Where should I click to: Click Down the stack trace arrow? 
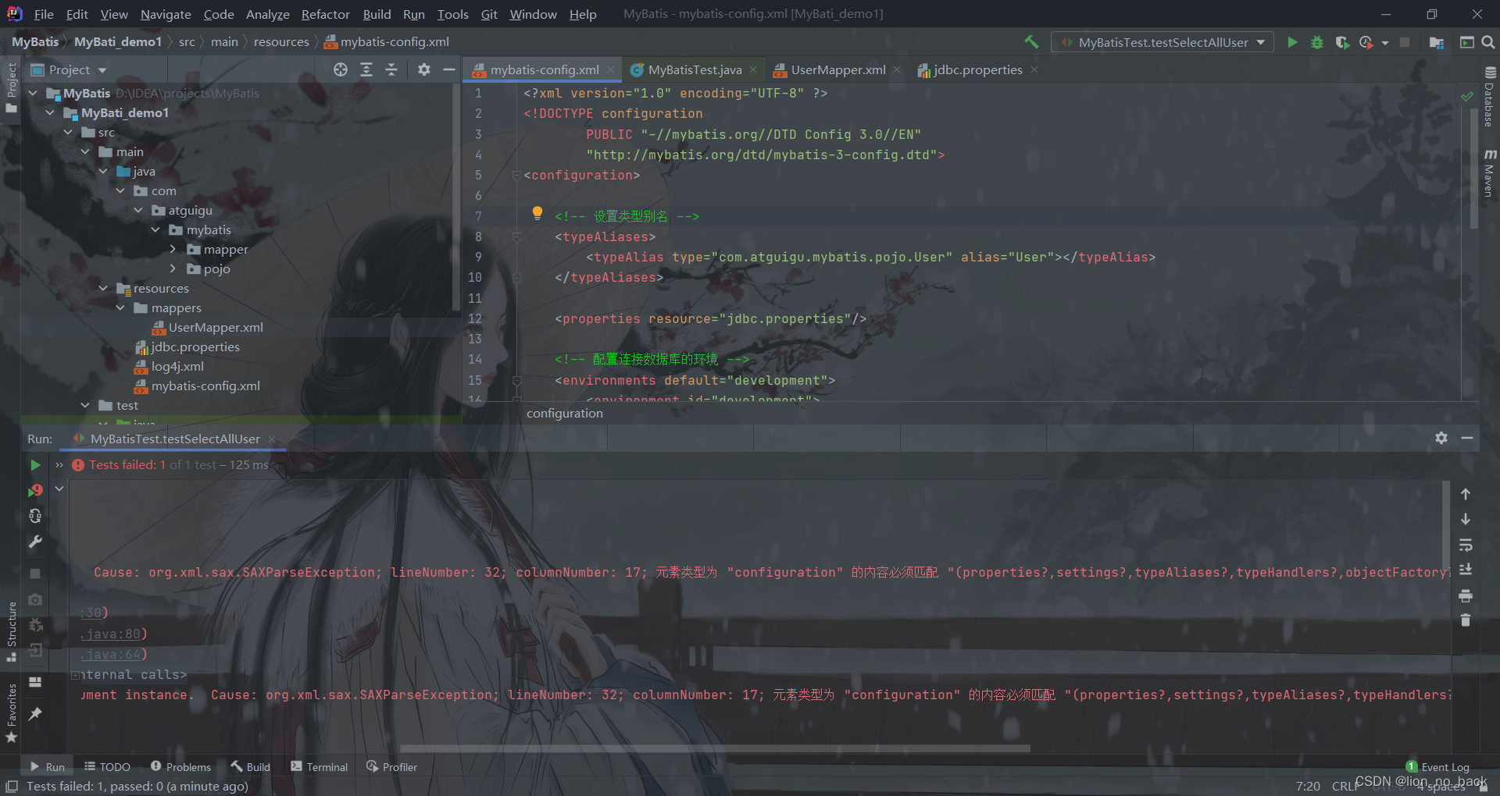click(x=1466, y=519)
